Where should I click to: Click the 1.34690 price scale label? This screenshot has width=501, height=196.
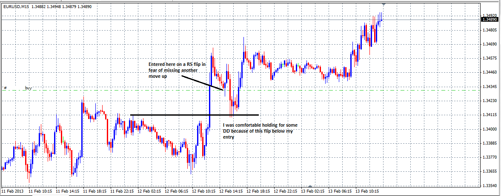[490, 44]
